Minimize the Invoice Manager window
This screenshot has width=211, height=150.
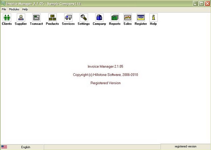point(196,4)
